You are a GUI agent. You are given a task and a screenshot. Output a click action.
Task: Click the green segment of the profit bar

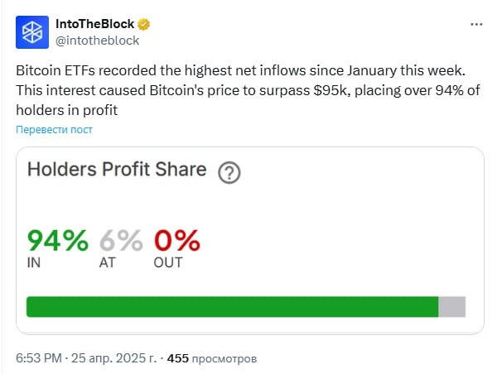pyautogui.click(x=232, y=307)
